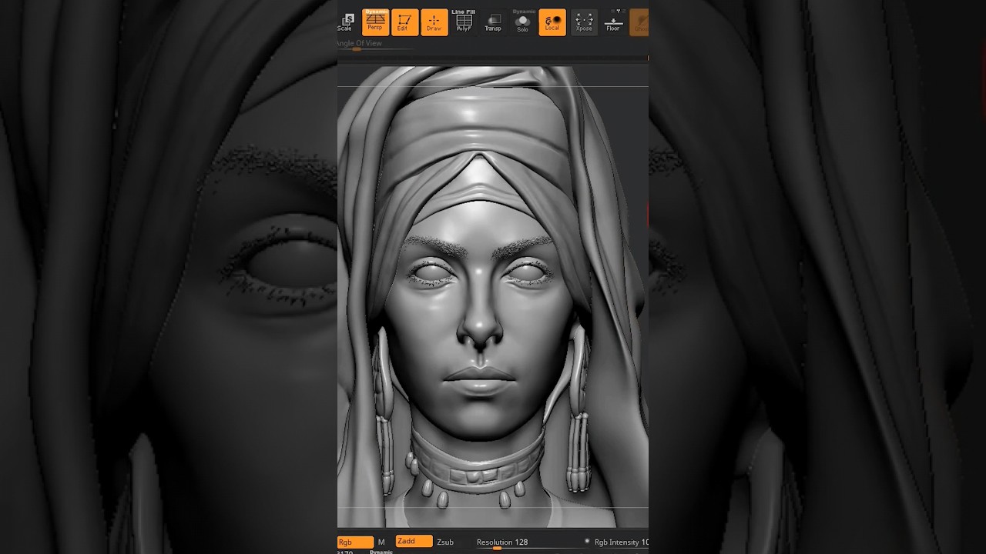
Task: Toggle Transp transparency mode
Action: [x=493, y=22]
